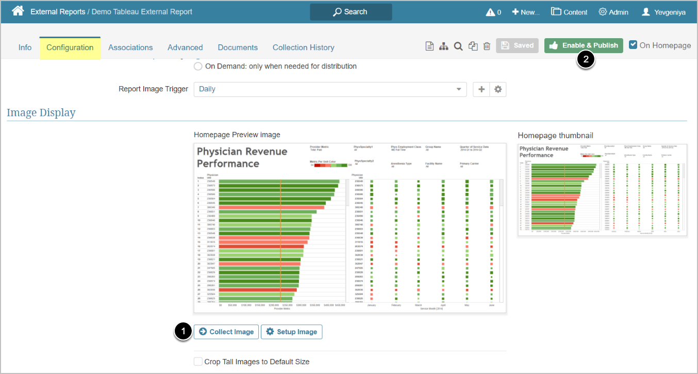Open the New... menu in header
Image resolution: width=698 pixels, height=374 pixels.
pyautogui.click(x=525, y=12)
